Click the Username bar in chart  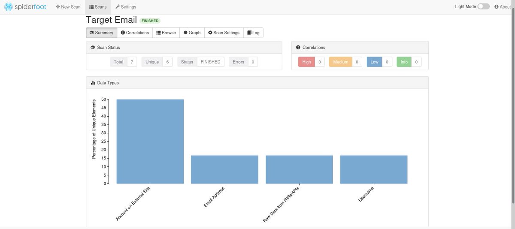pos(374,169)
